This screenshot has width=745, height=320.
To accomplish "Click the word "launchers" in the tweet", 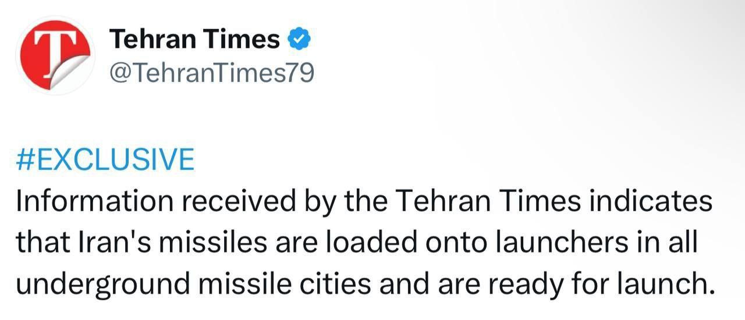I will point(561,243).
